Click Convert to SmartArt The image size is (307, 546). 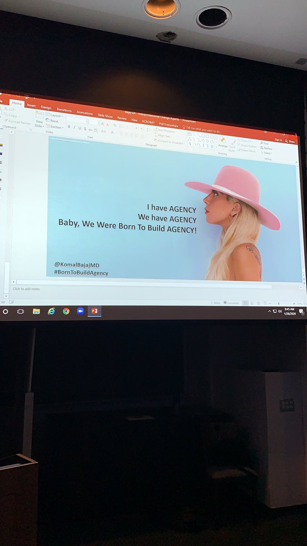[x=169, y=142]
